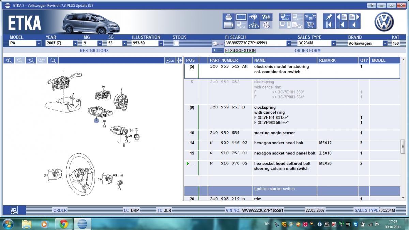Click the plain left arrow icon
The height and width of the screenshot is (230, 409).
(354, 25)
